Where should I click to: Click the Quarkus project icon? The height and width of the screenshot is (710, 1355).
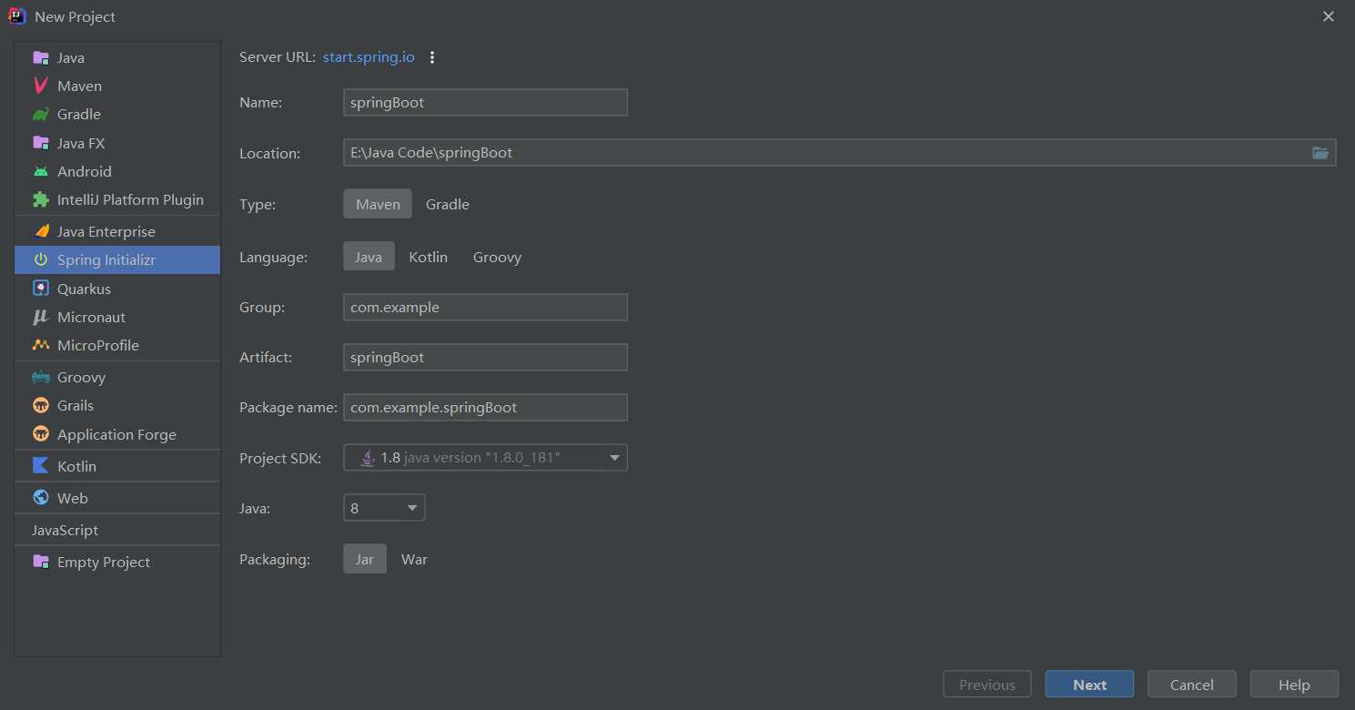point(40,289)
